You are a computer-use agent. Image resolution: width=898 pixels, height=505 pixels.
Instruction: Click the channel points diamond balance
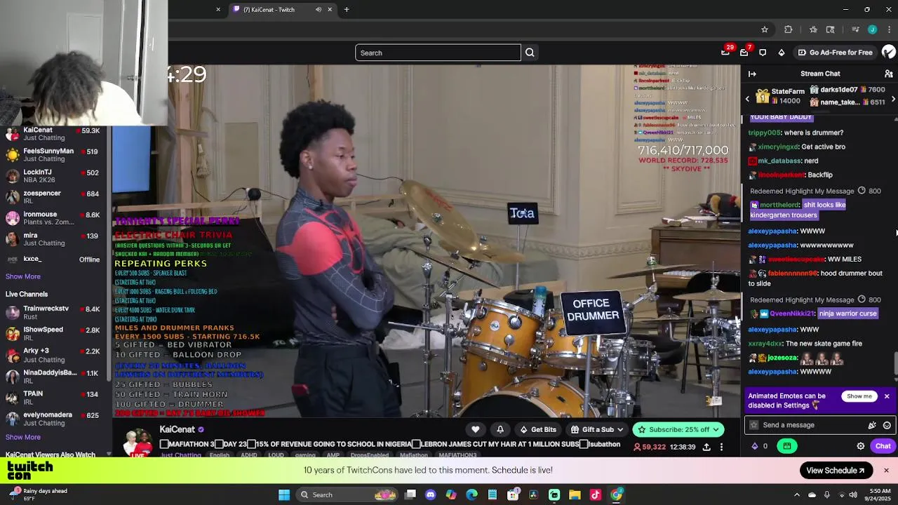(x=760, y=446)
